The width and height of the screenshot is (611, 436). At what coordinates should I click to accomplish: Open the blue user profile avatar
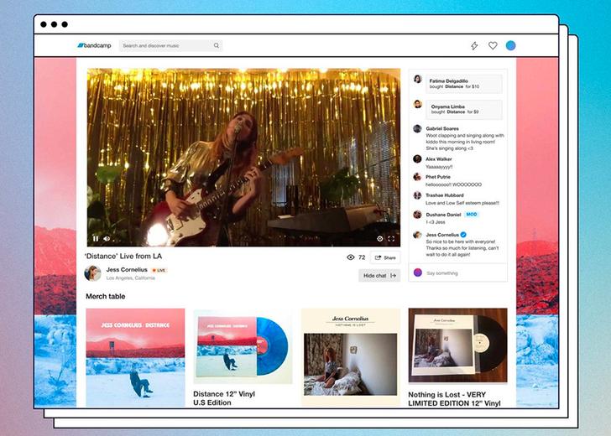coord(511,45)
